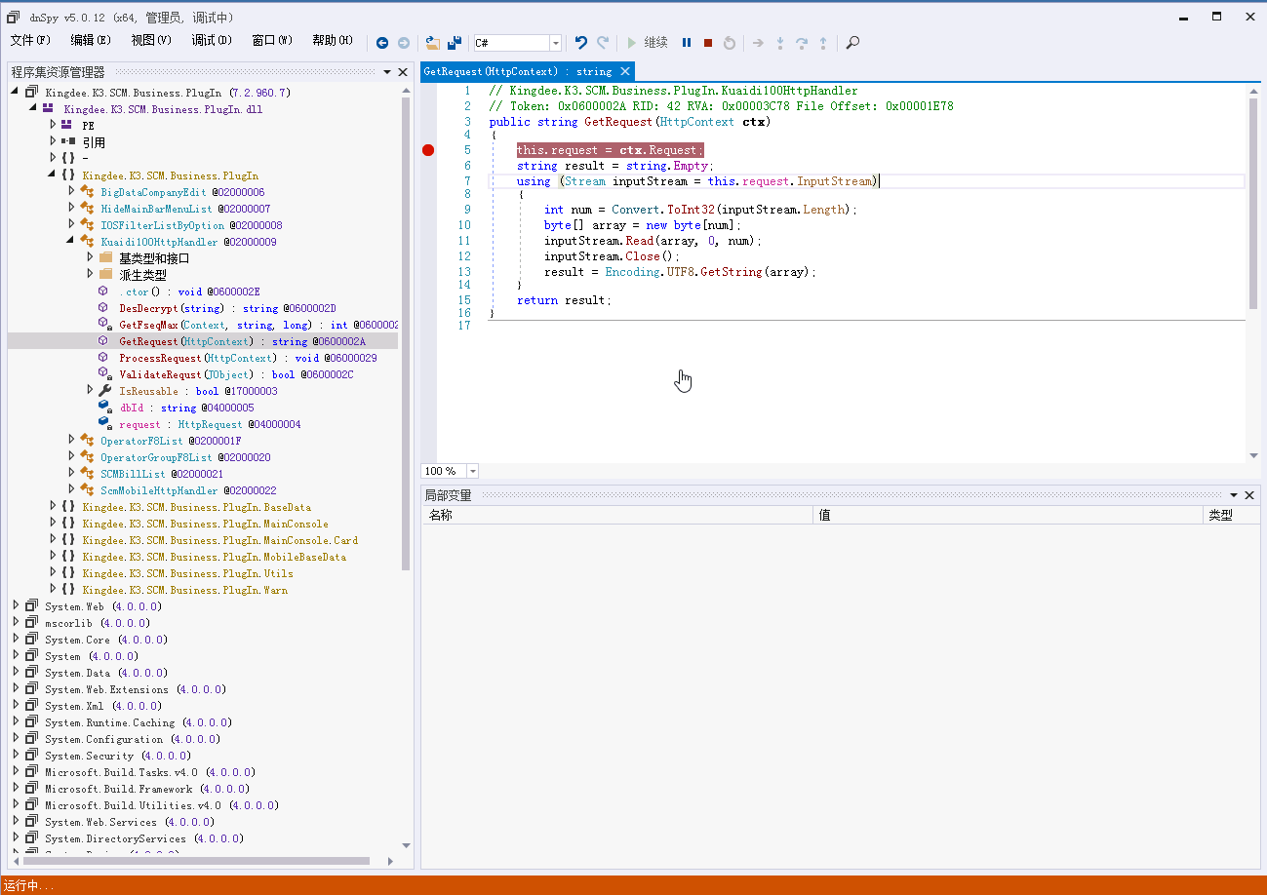
Task: Click the navigate back arrow icon
Action: tap(381, 43)
